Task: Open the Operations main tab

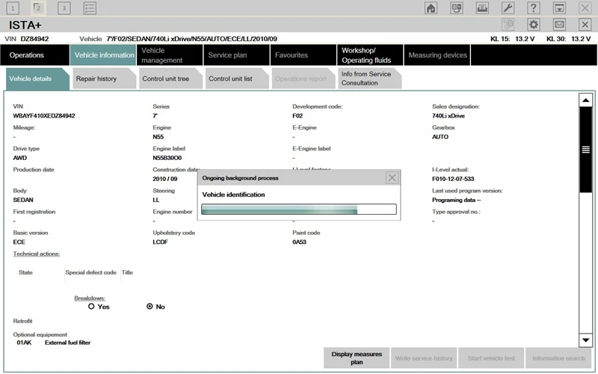Action: 34,55
